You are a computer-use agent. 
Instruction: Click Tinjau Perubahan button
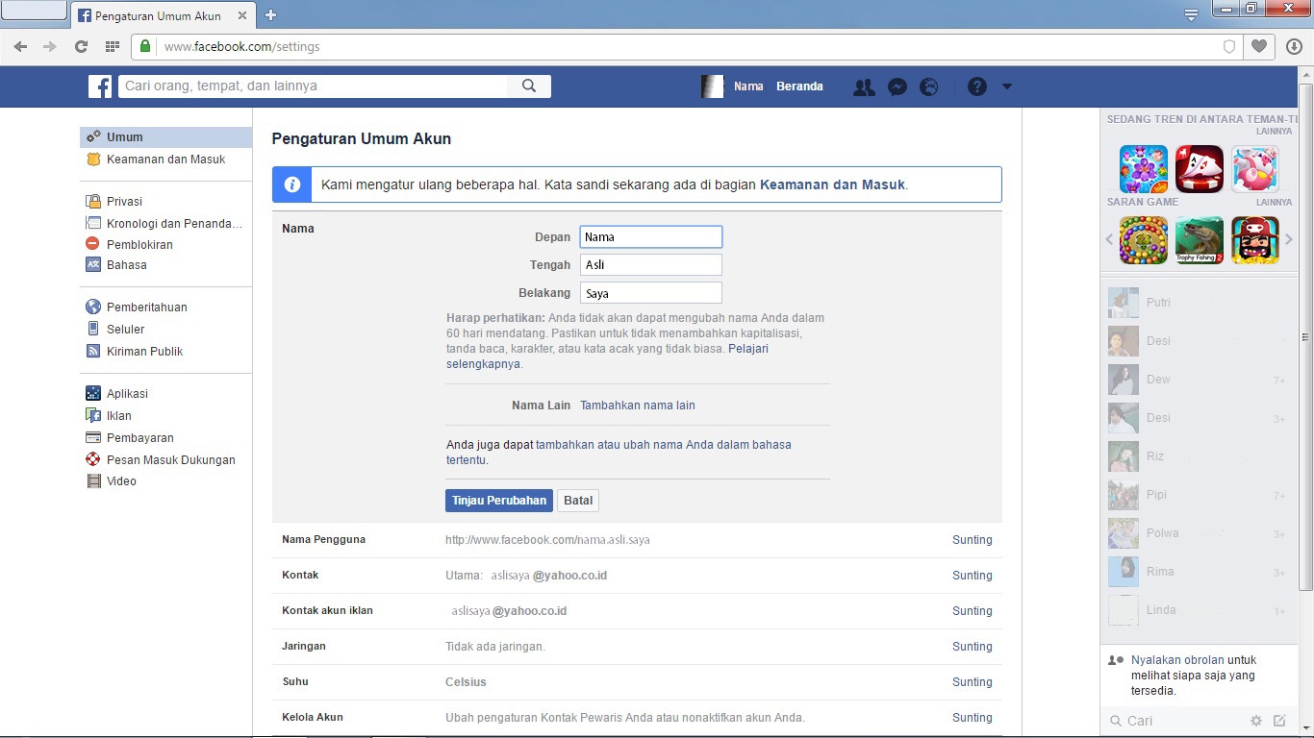499,501
